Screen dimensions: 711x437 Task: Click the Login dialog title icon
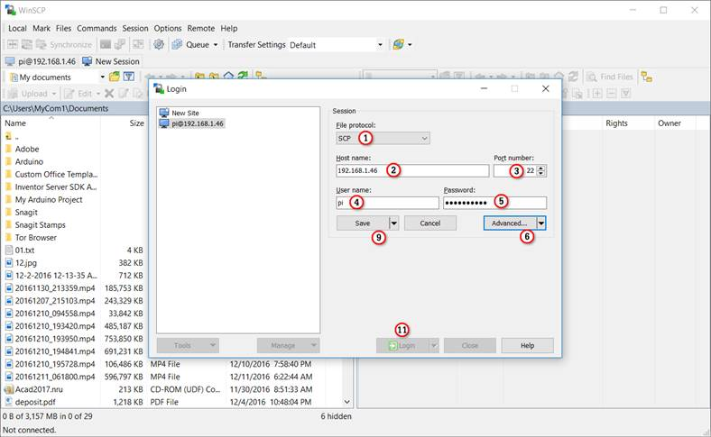pyautogui.click(x=159, y=89)
